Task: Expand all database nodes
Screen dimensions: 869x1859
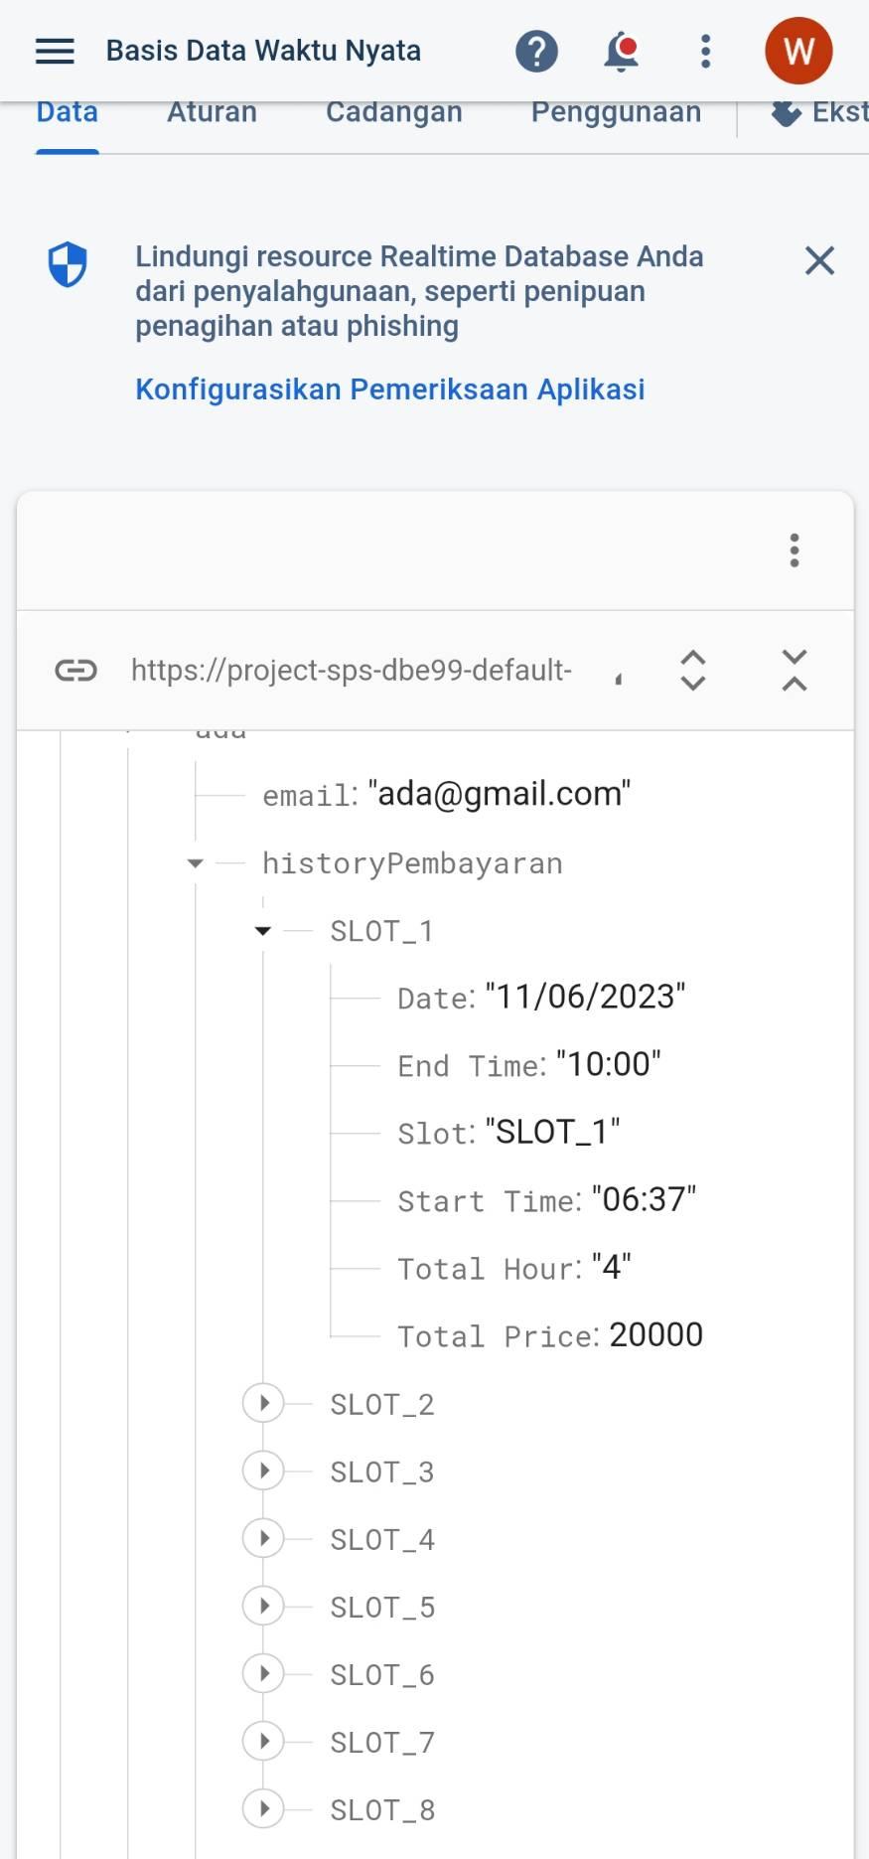Action: tap(692, 671)
